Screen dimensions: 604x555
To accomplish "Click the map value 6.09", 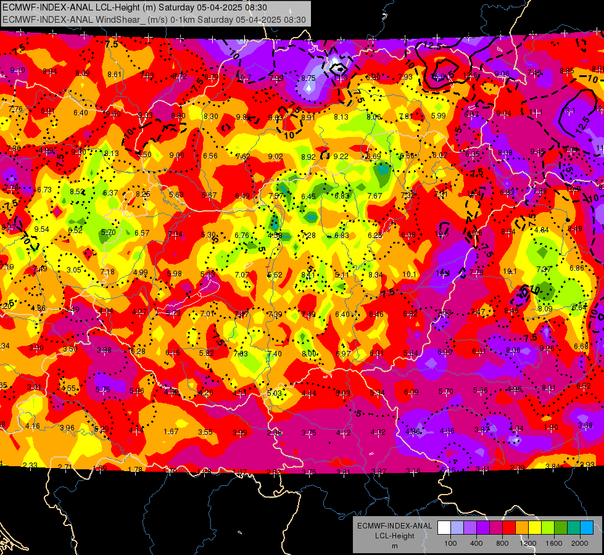I will tap(411, 392).
